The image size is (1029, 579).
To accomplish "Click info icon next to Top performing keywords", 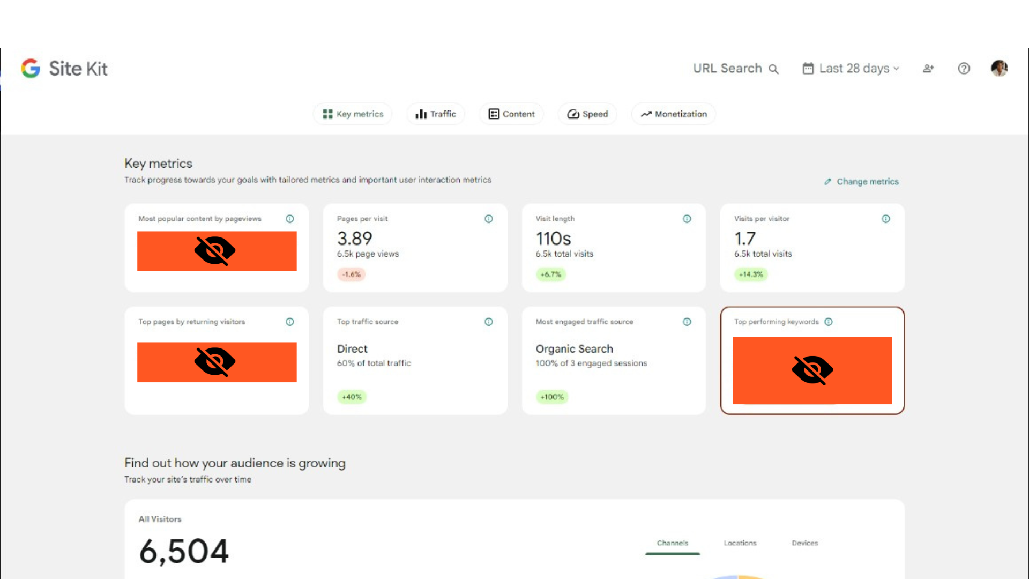I will [x=829, y=322].
